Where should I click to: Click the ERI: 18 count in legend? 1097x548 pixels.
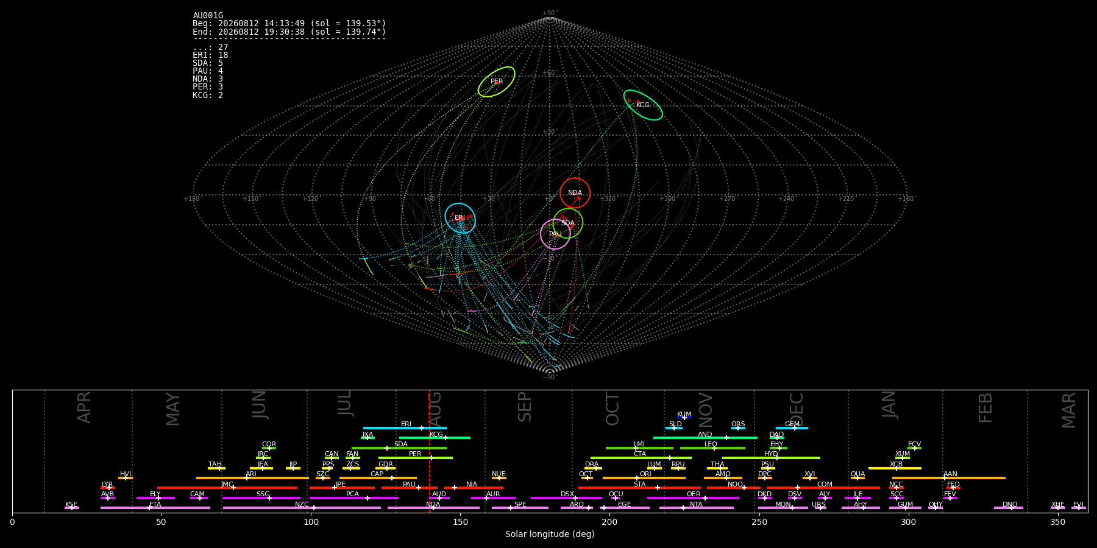[210, 55]
